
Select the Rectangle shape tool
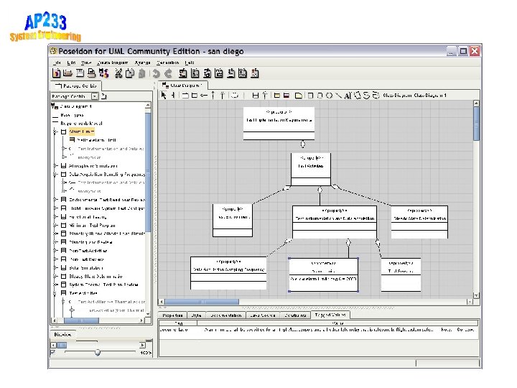tap(310, 96)
